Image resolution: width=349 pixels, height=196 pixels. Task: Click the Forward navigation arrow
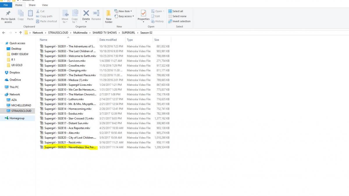tap(10, 33)
